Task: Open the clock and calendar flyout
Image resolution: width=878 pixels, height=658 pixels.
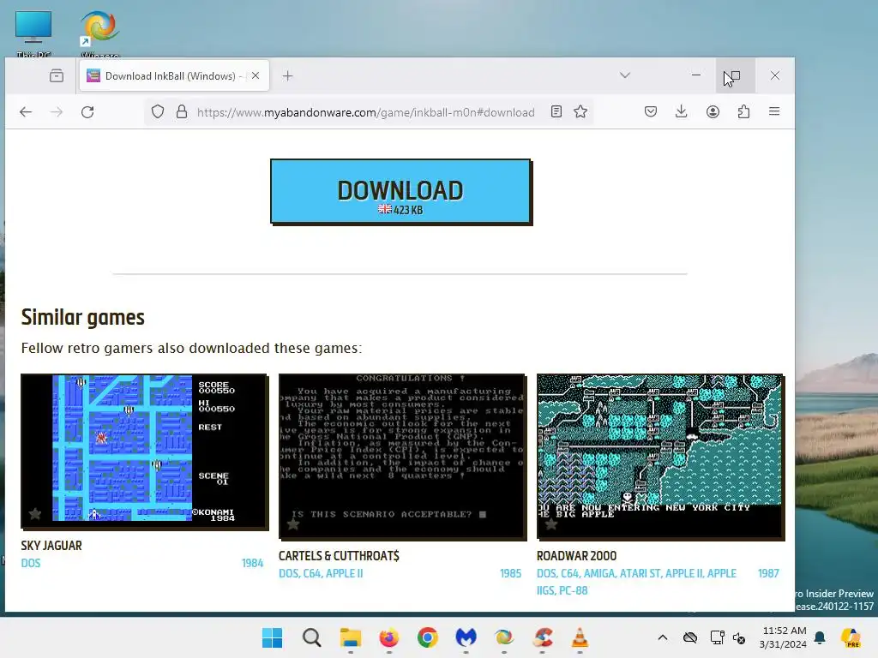Action: click(x=784, y=637)
